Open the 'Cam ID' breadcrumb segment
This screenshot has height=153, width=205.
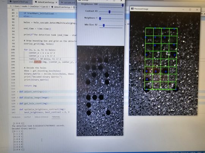coord(44,7)
